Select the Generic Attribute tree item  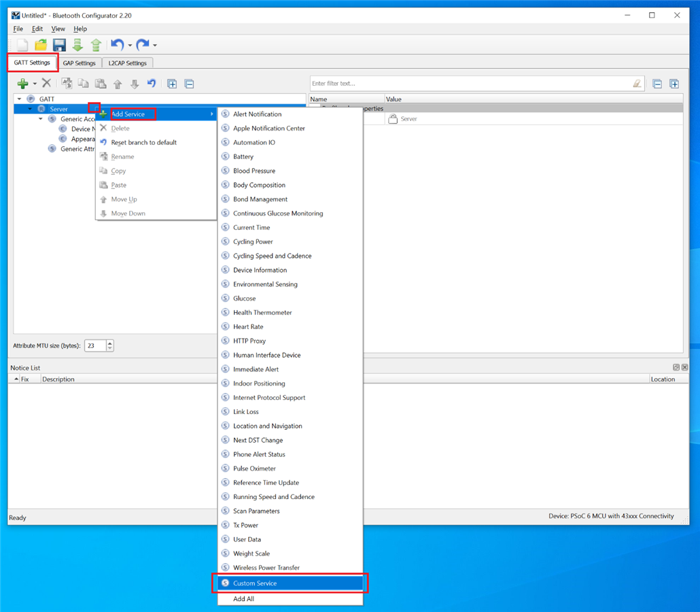tap(77, 149)
